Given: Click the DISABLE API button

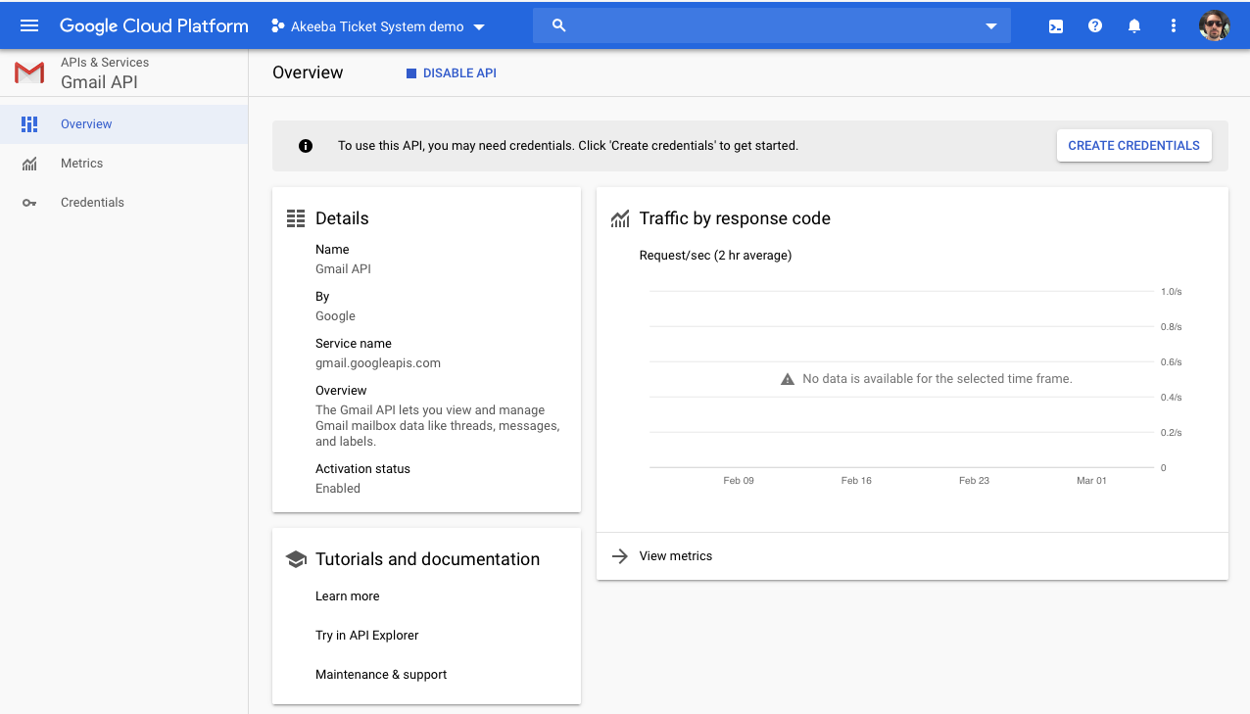Looking at the screenshot, I should (452, 73).
